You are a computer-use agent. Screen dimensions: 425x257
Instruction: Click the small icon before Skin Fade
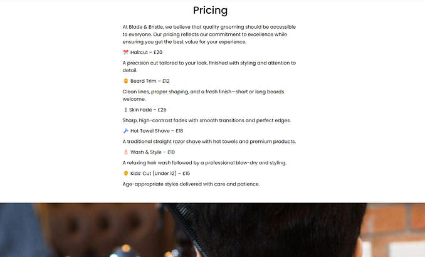click(x=125, y=110)
